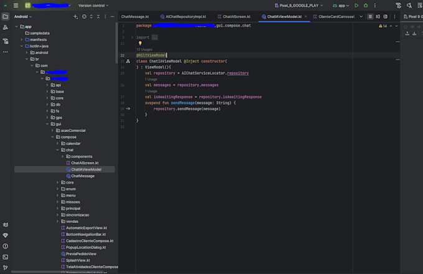The height and width of the screenshot is (274, 423).
Task: Open the Version control dropdown
Action: tap(93, 6)
